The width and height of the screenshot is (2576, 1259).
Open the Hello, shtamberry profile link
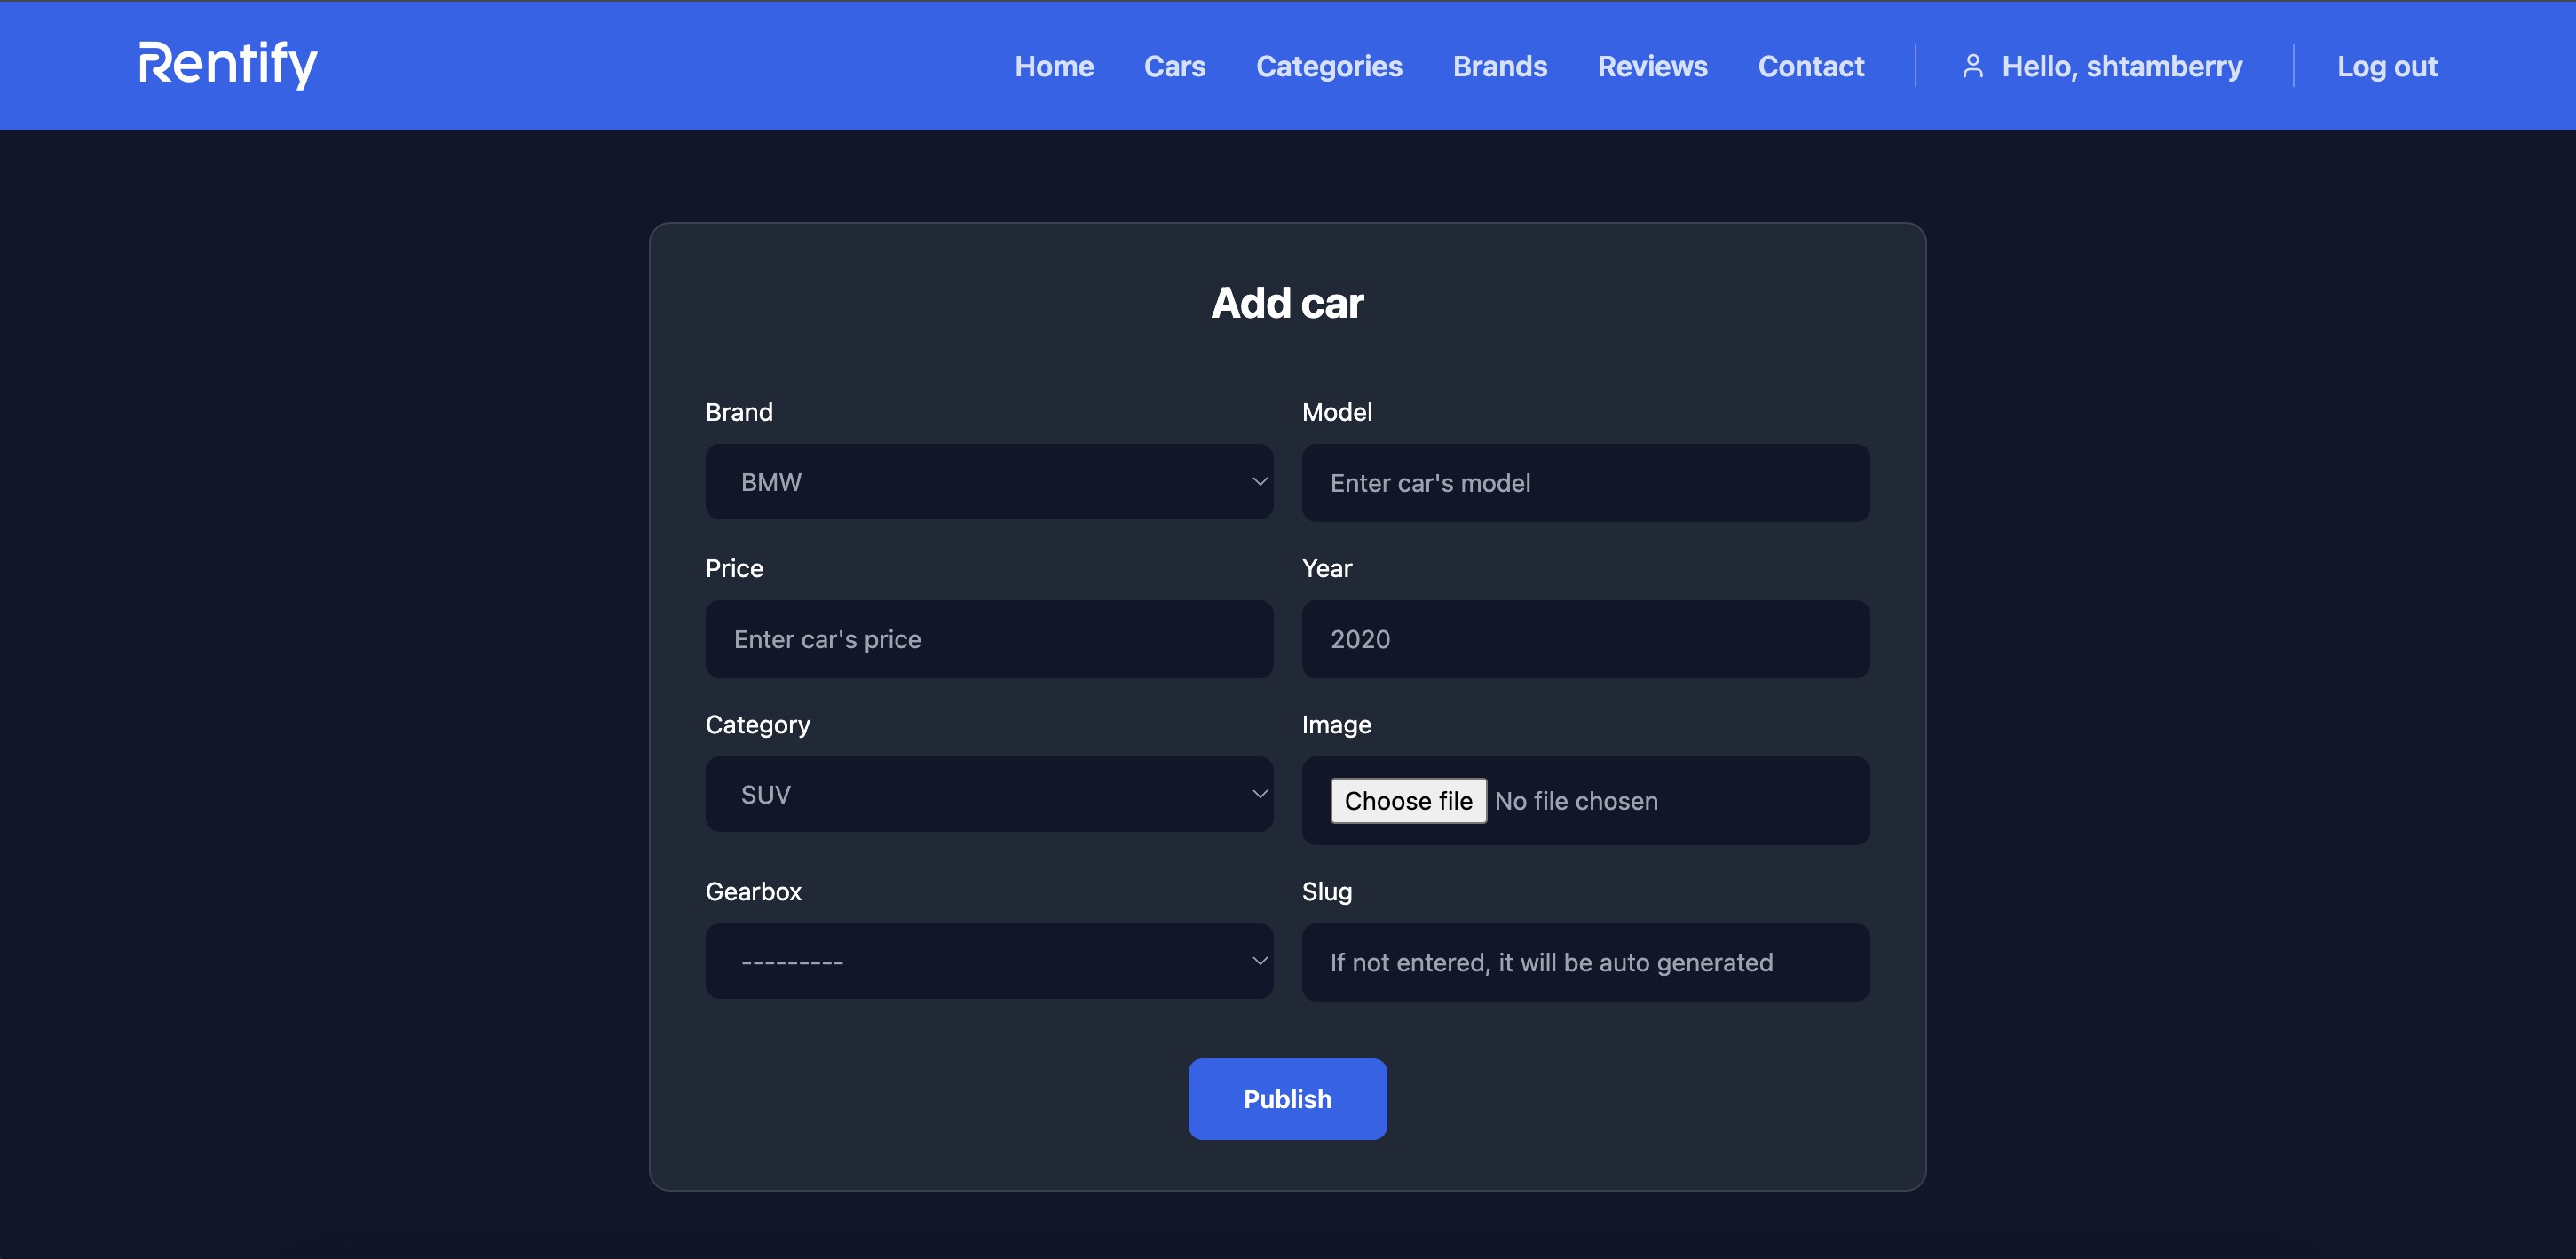tap(2121, 66)
